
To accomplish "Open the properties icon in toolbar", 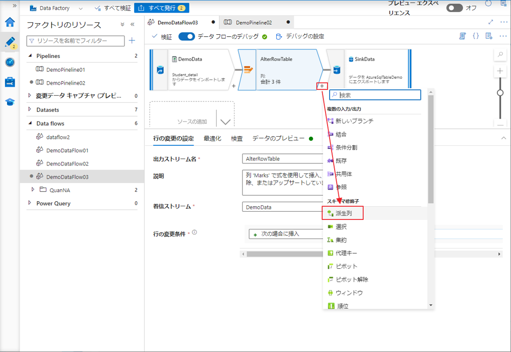I will (x=489, y=36).
